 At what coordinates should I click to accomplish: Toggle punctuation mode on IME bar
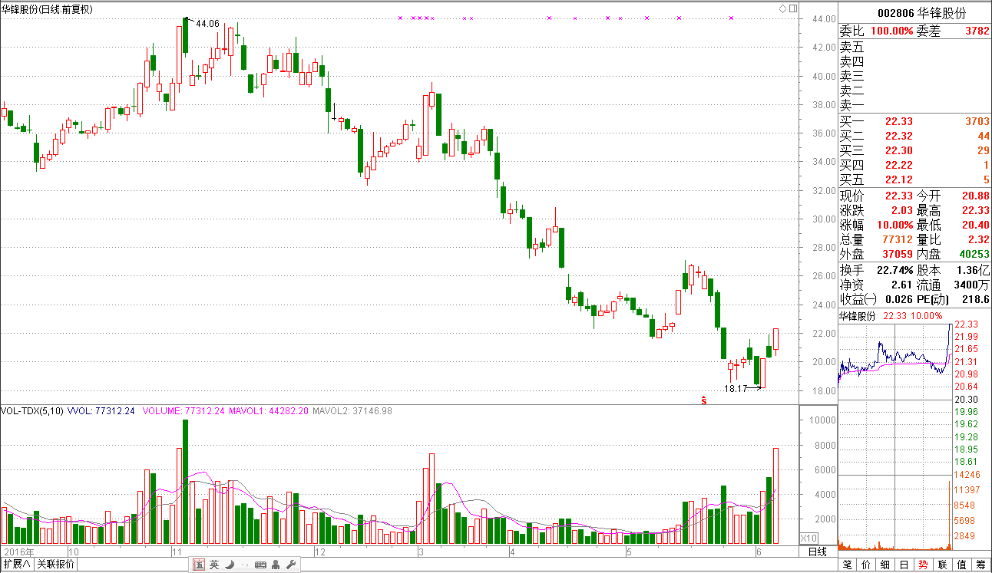pyautogui.click(x=243, y=565)
